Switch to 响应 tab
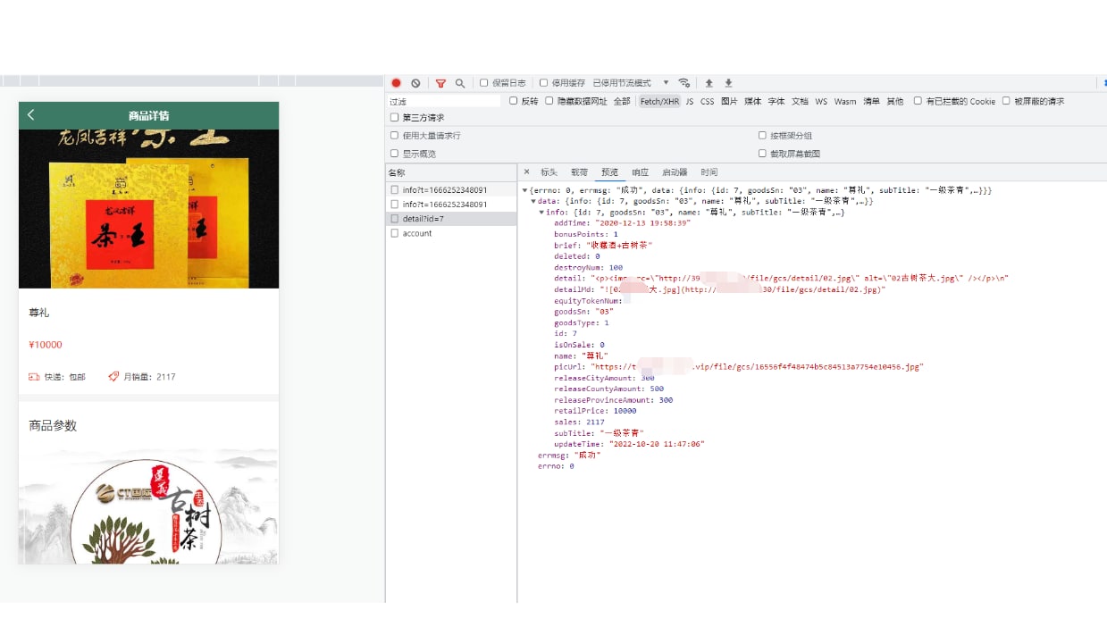 [640, 172]
